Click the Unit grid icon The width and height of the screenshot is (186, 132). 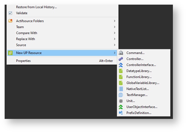tap(121, 101)
